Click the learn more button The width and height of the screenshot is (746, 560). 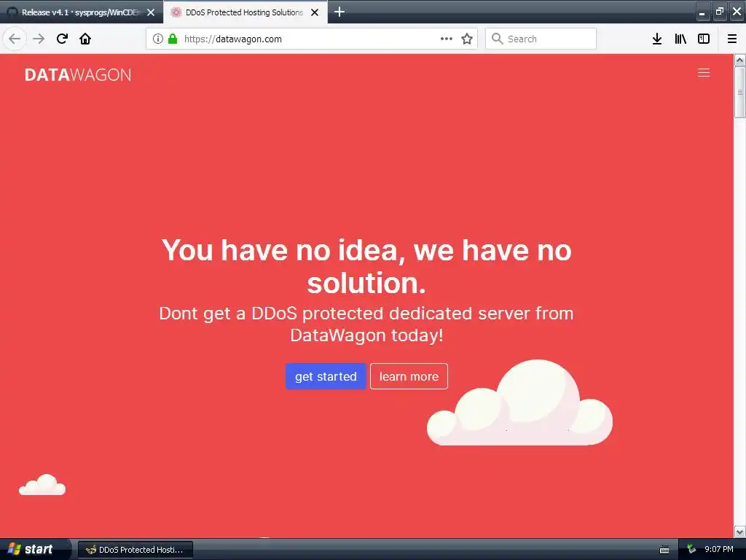pos(409,376)
